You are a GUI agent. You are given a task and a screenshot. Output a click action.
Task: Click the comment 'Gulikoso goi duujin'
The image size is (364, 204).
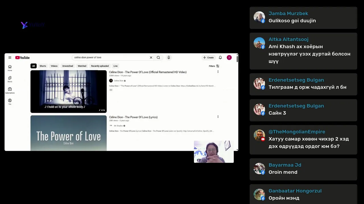(x=292, y=21)
